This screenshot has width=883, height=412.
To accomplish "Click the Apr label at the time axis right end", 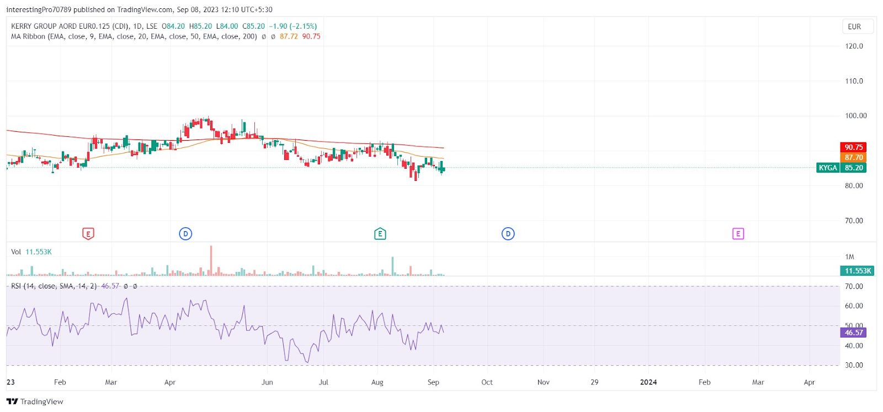I will point(809,382).
